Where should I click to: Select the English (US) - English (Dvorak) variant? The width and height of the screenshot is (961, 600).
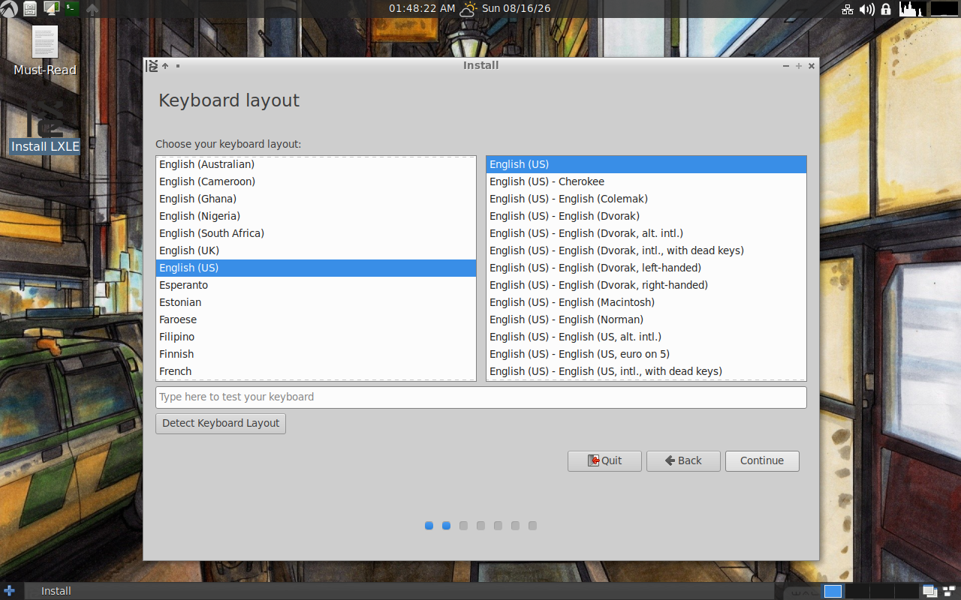(646, 216)
